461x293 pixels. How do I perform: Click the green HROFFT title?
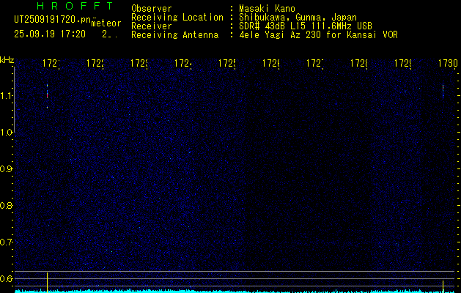[75, 6]
